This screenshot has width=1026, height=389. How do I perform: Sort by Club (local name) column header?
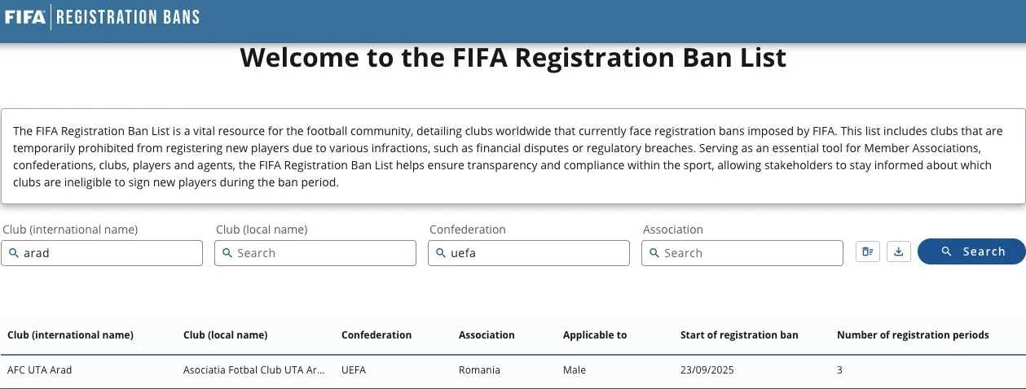pyautogui.click(x=226, y=335)
